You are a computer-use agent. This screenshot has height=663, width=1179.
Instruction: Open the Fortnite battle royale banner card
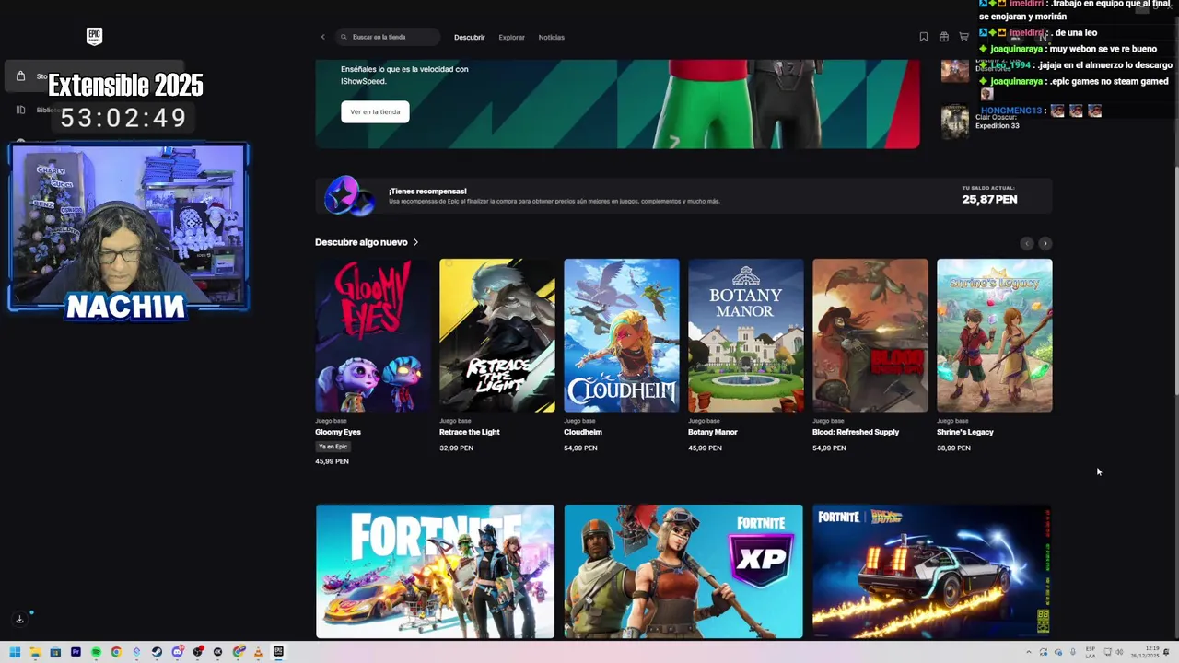(x=435, y=571)
